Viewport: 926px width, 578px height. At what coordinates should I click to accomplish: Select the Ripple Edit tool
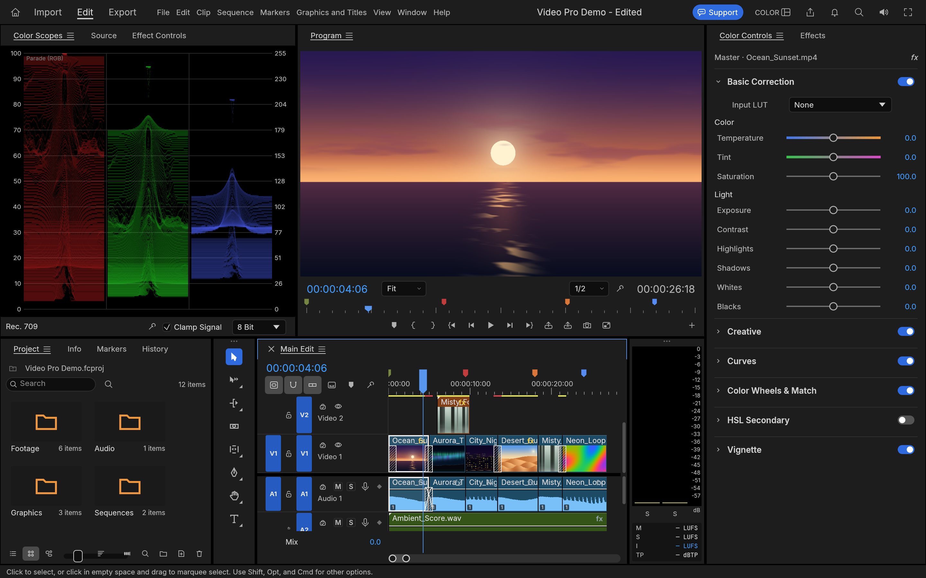tap(234, 403)
